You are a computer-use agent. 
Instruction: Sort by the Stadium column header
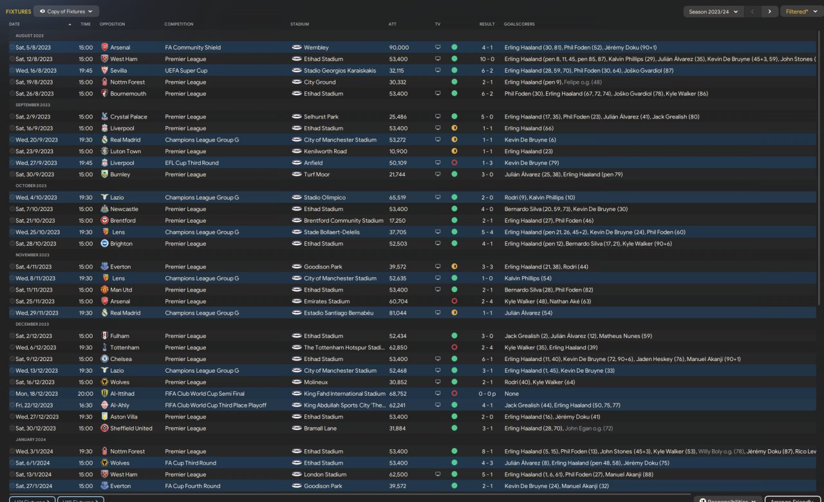tap(300, 24)
